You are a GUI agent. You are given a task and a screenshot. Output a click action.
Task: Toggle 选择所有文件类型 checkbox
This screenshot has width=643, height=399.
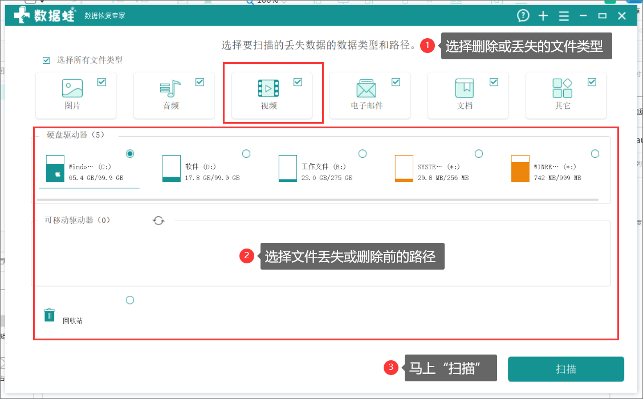pos(46,60)
